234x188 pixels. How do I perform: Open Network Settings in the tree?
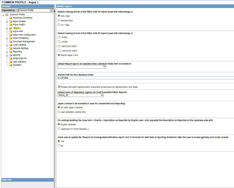click(x=21, y=48)
